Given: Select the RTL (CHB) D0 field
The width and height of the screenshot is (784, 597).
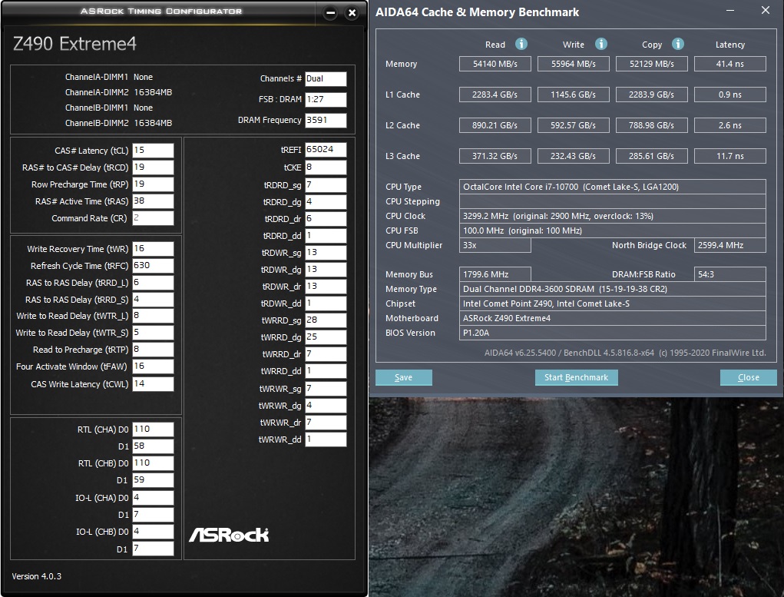Looking at the screenshot, I should tap(153, 463).
